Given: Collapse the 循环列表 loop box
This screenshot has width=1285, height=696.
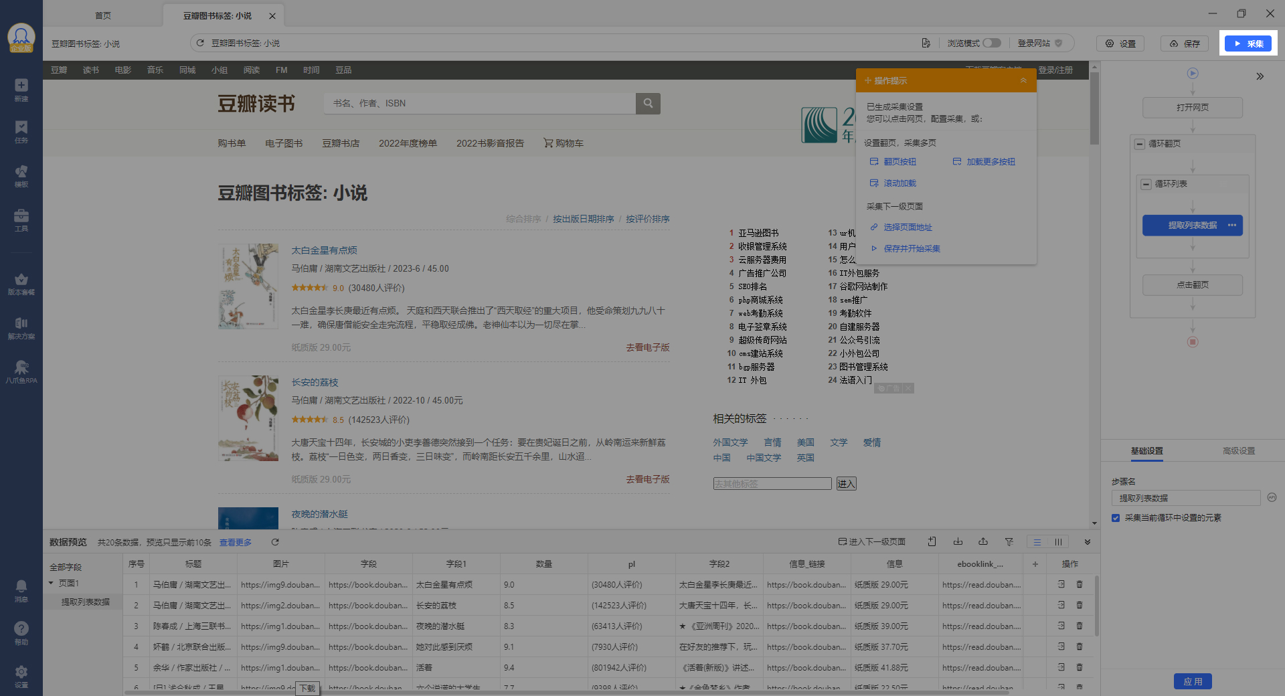Looking at the screenshot, I should tap(1146, 184).
